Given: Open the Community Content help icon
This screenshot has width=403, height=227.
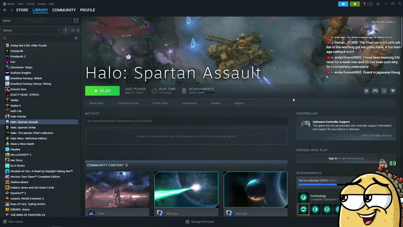Looking at the screenshot, I should point(127,165).
